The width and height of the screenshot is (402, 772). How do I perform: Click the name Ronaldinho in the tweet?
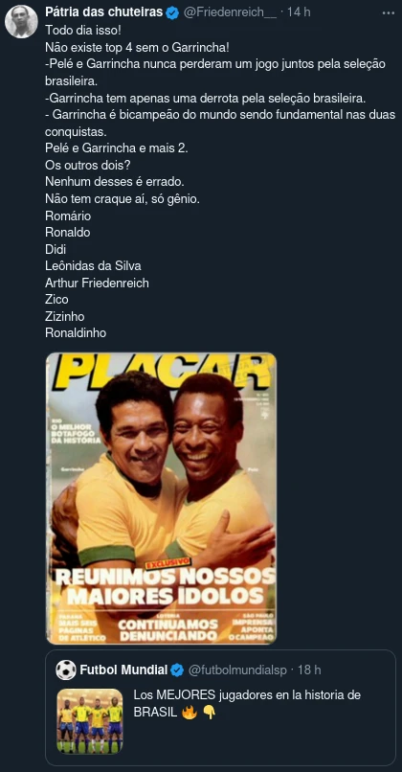[76, 332]
